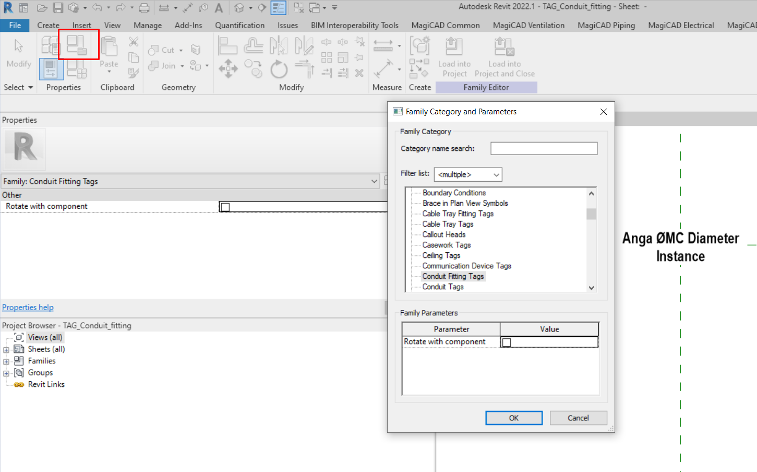This screenshot has height=472, width=757.
Task: Click the Save icon in Quick Access Toolbar
Action: point(57,8)
